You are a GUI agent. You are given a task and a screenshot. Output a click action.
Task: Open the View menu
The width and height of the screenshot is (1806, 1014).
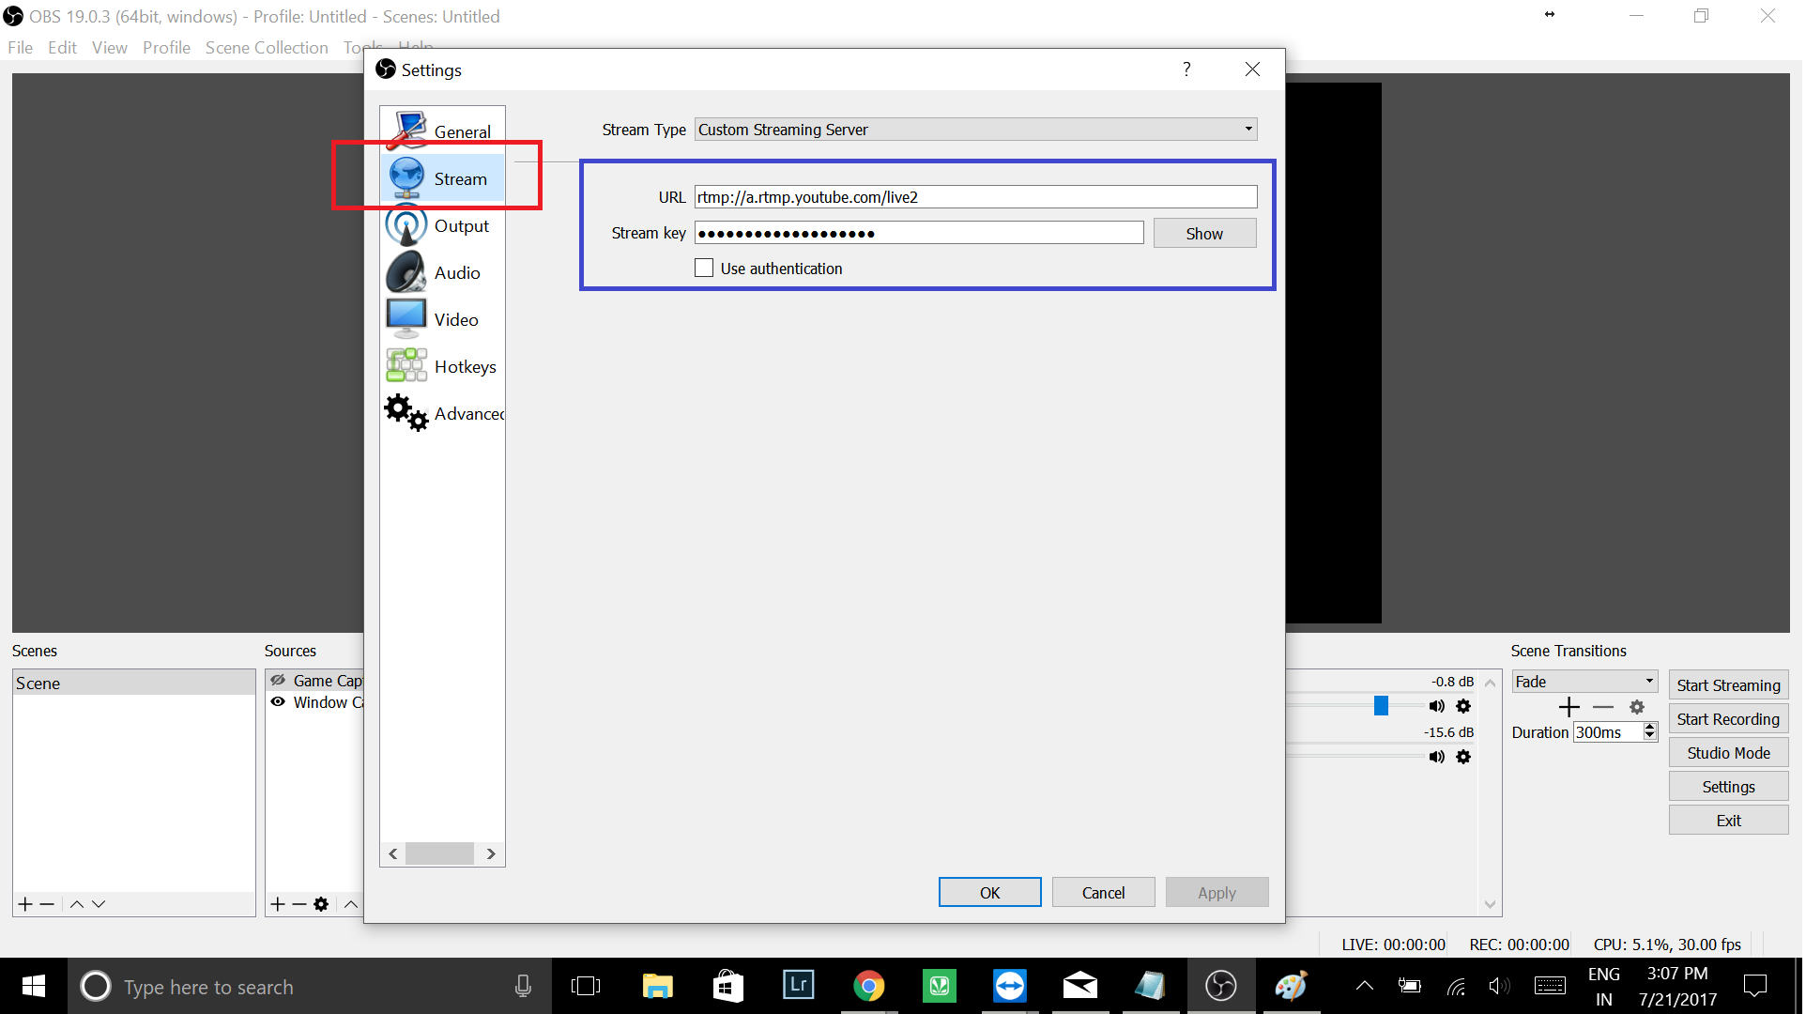point(110,48)
